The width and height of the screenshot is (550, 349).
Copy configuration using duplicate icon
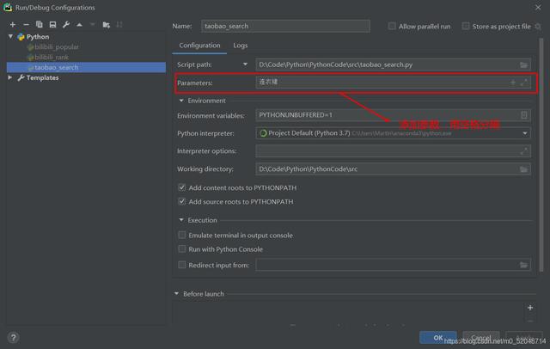click(40, 24)
